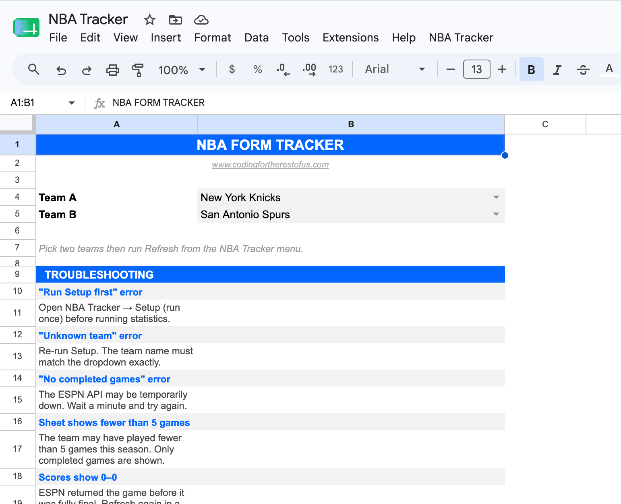
Task: Select row 4 header
Action: tap(18, 197)
